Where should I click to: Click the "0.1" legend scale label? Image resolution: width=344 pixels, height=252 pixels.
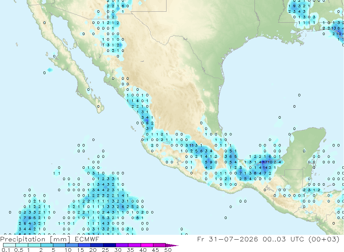pos(6,250)
